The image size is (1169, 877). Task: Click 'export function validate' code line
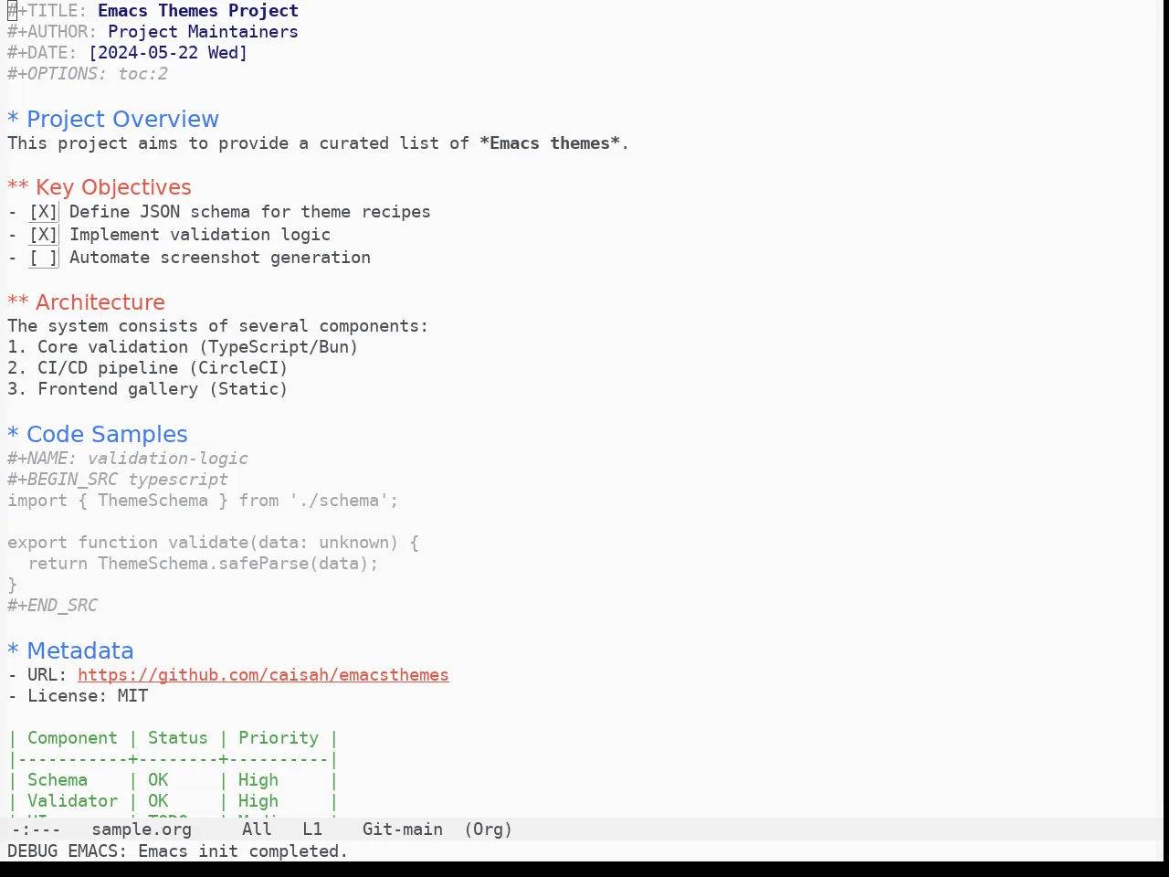pos(213,543)
